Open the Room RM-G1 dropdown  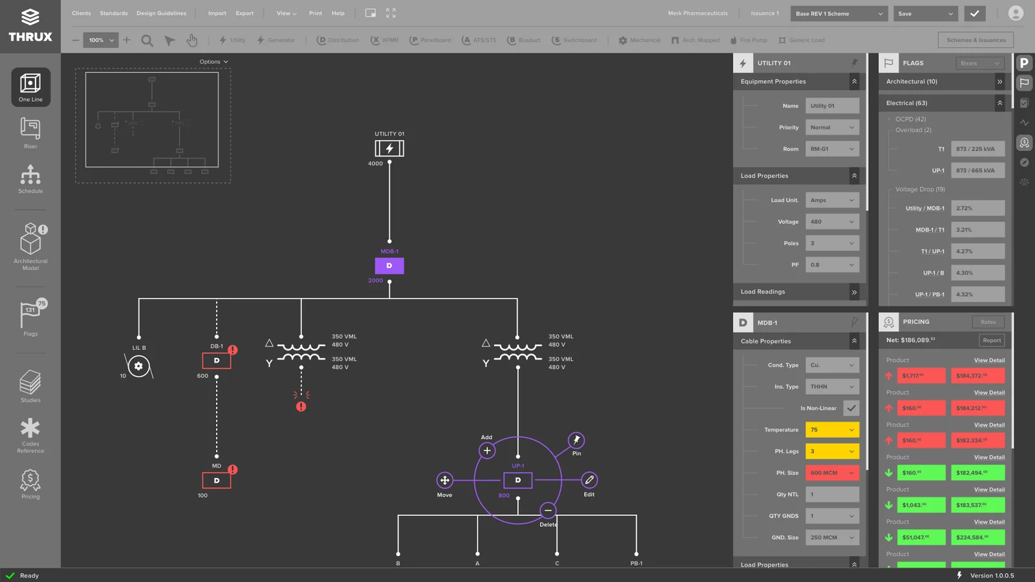pos(833,149)
